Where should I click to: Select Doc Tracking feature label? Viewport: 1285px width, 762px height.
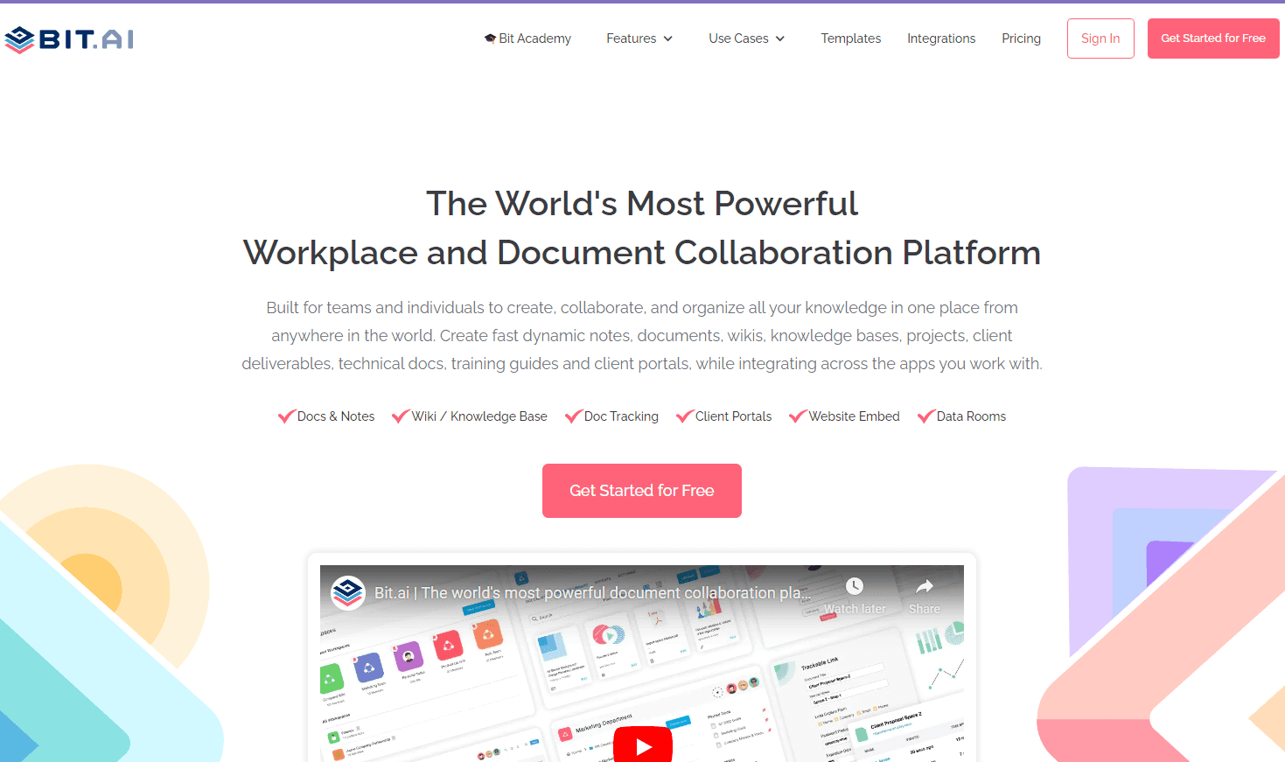[621, 416]
